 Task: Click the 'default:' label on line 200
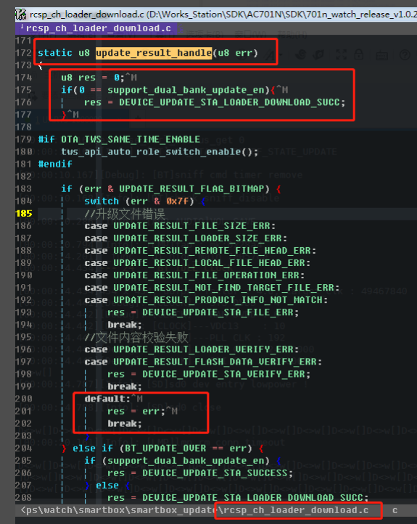click(107, 399)
